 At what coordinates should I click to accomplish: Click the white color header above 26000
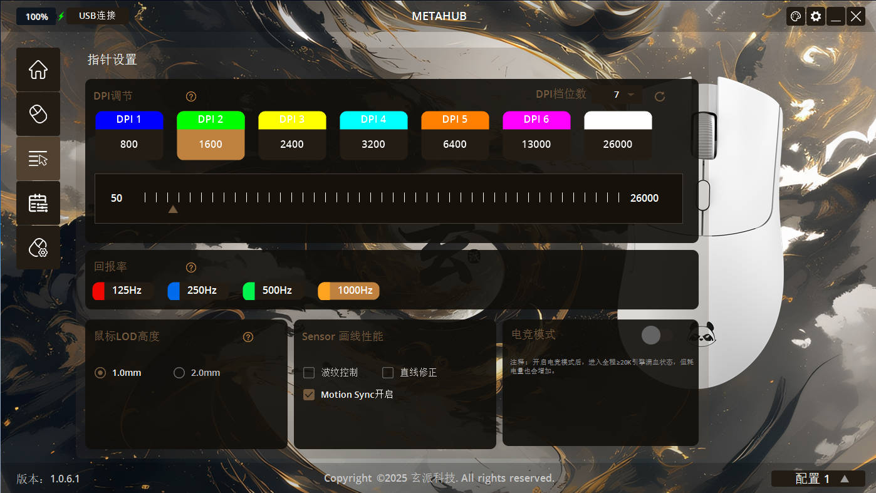coord(618,120)
